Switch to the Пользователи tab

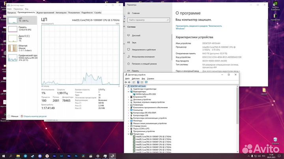click(x=74, y=13)
